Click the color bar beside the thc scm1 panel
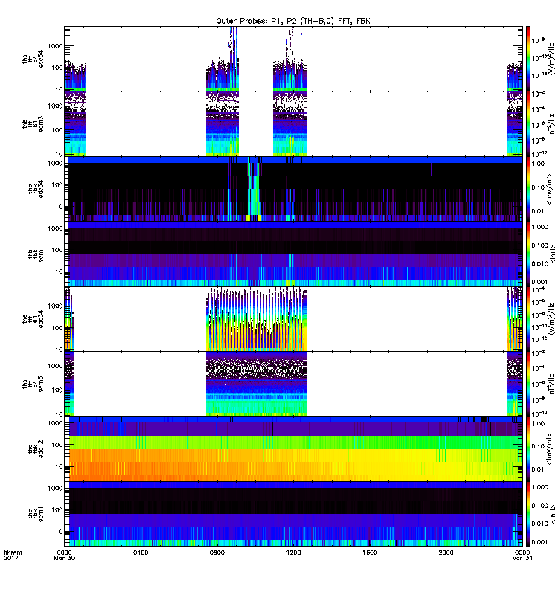 pyautogui.click(x=528, y=514)
